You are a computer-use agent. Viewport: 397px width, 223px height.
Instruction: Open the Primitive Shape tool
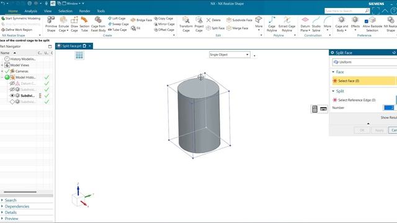51,24
